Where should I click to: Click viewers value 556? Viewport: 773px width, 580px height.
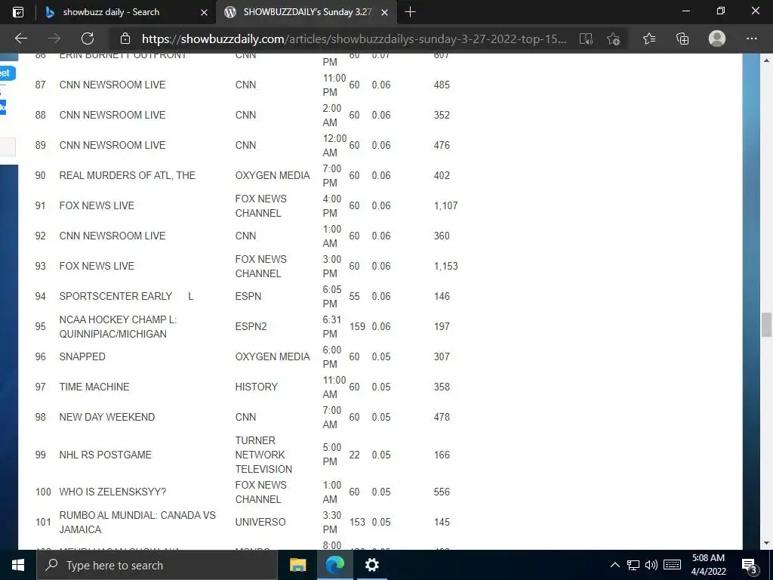[x=442, y=492]
